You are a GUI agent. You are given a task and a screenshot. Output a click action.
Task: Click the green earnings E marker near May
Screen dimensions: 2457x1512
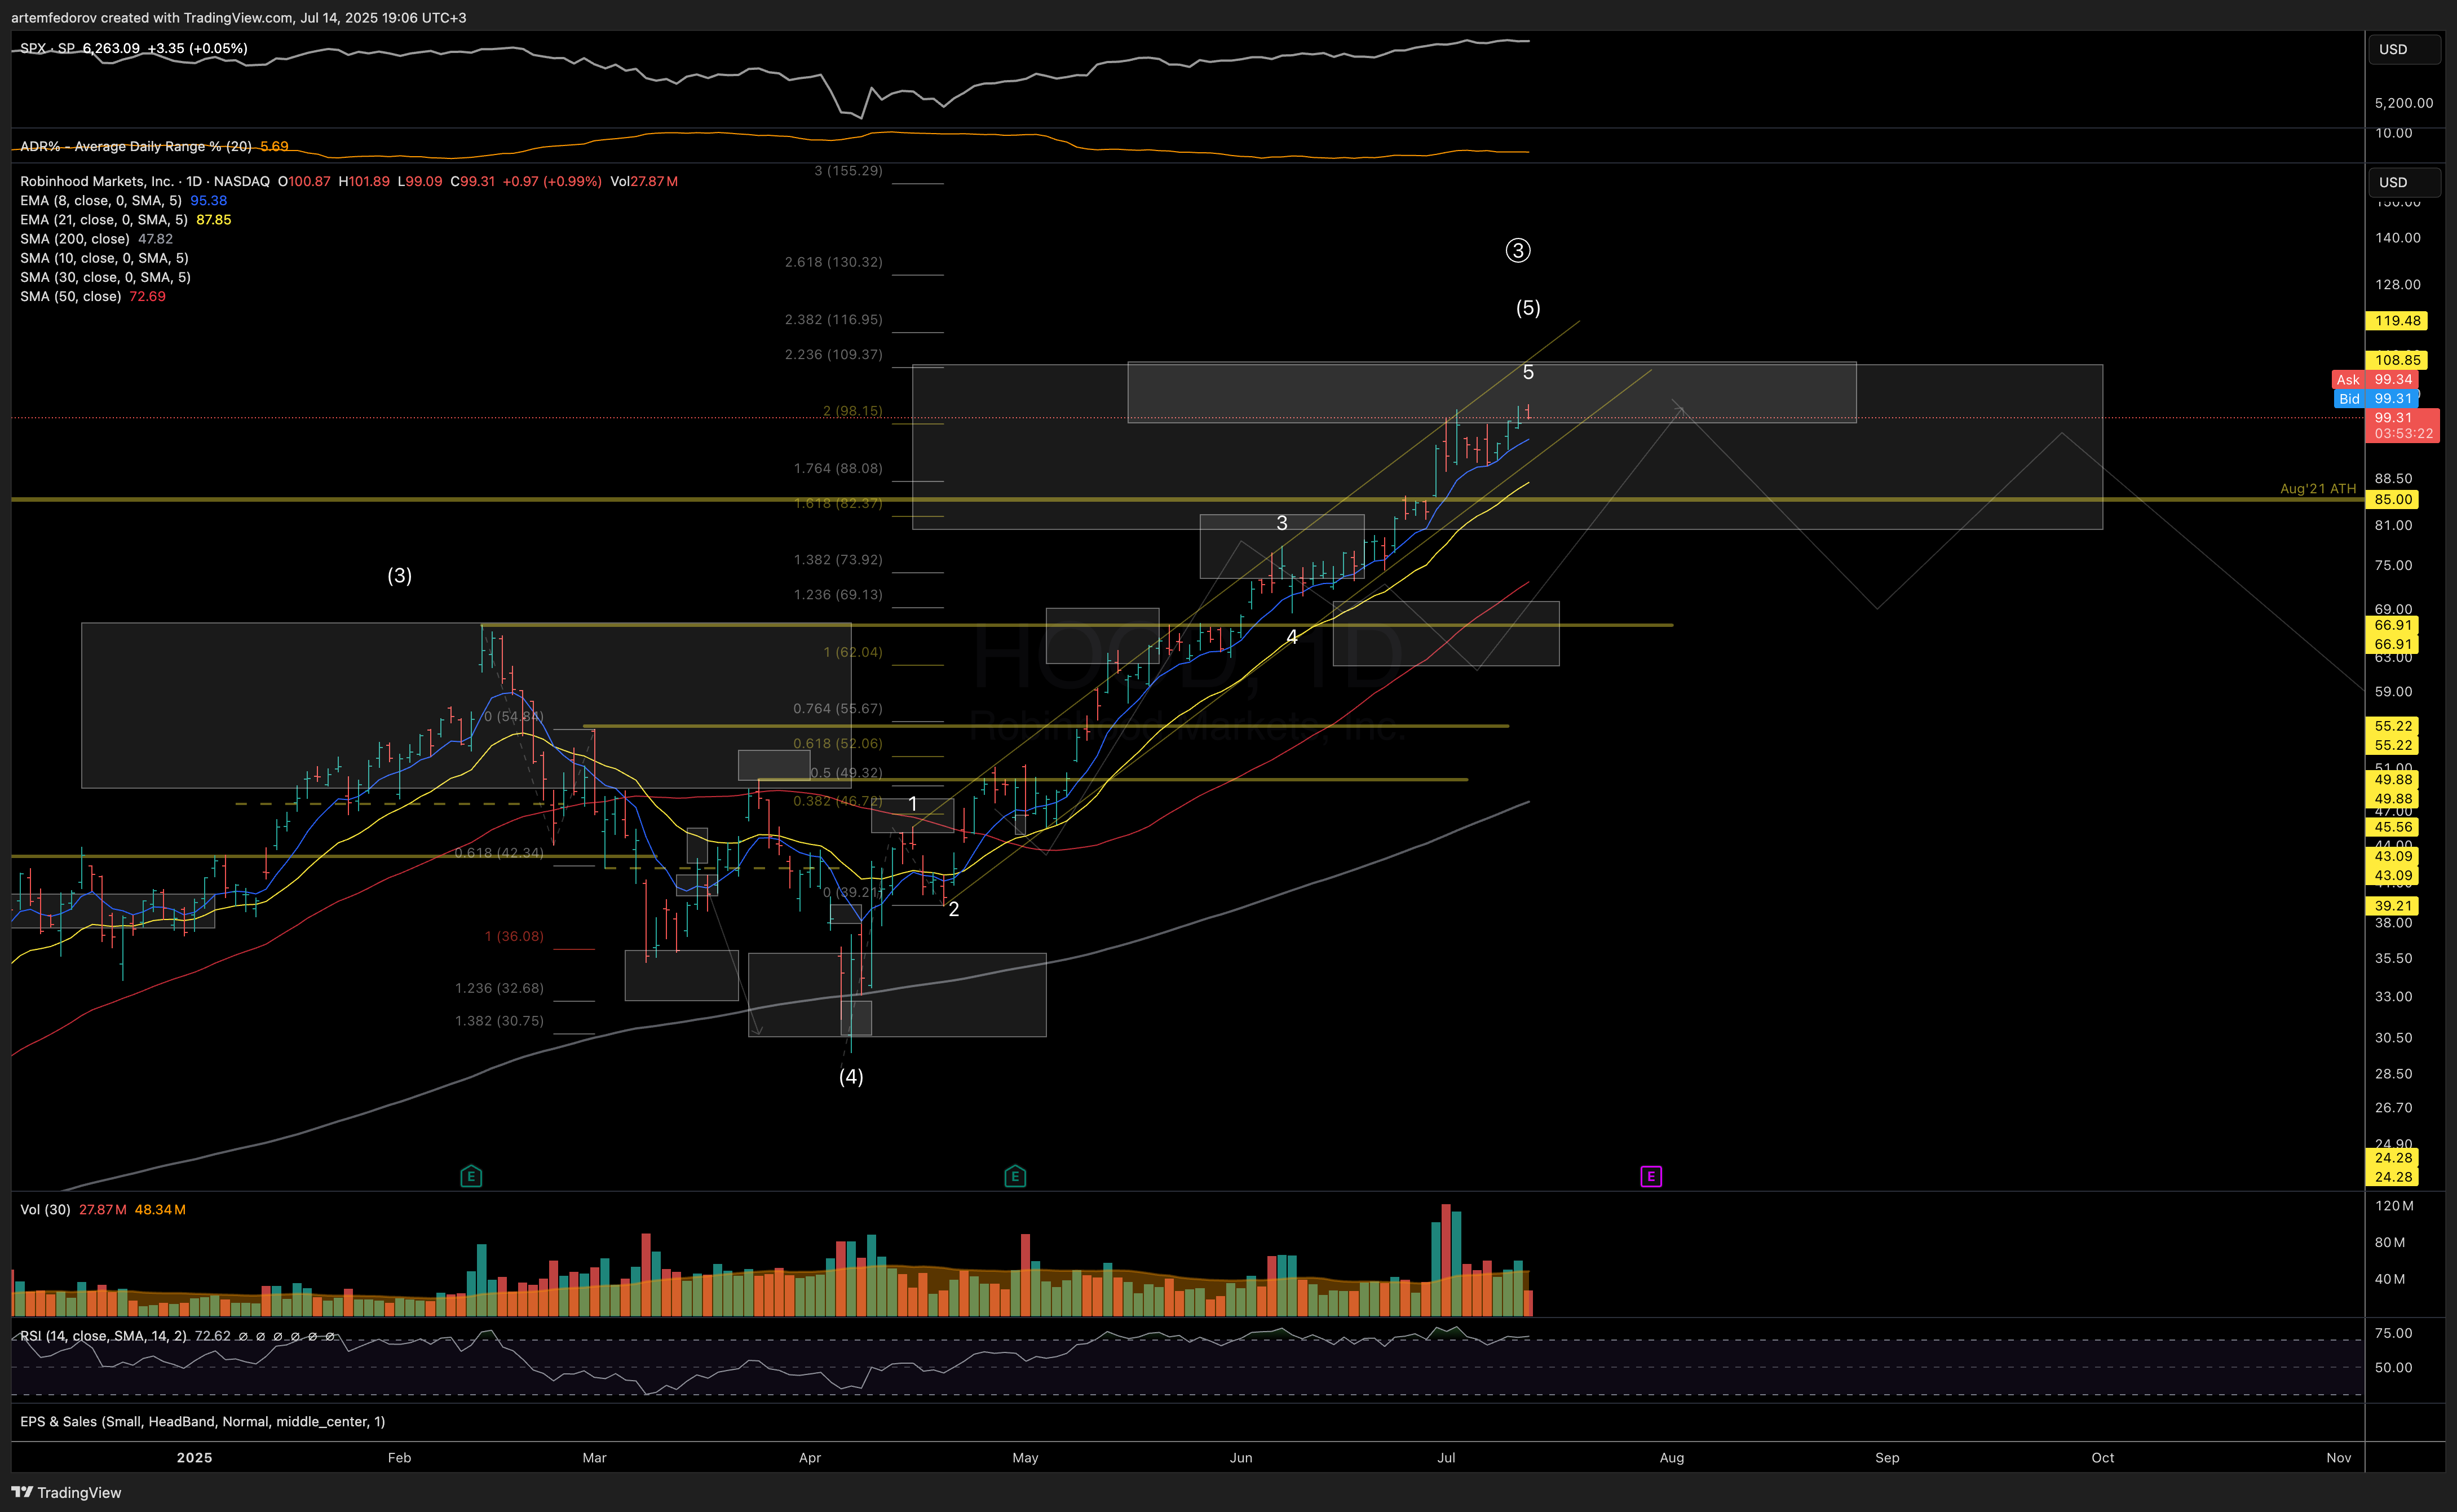point(1015,1176)
